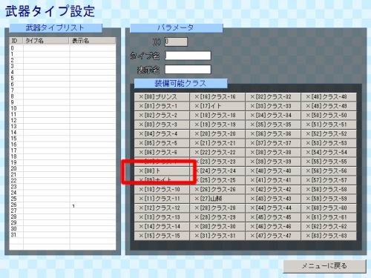Select weapon type list row 28
371x278 pixels.
coord(62,216)
